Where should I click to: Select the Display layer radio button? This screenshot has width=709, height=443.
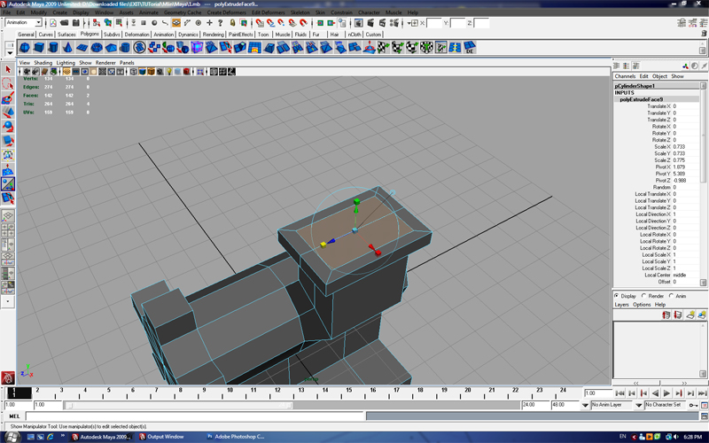pos(617,296)
